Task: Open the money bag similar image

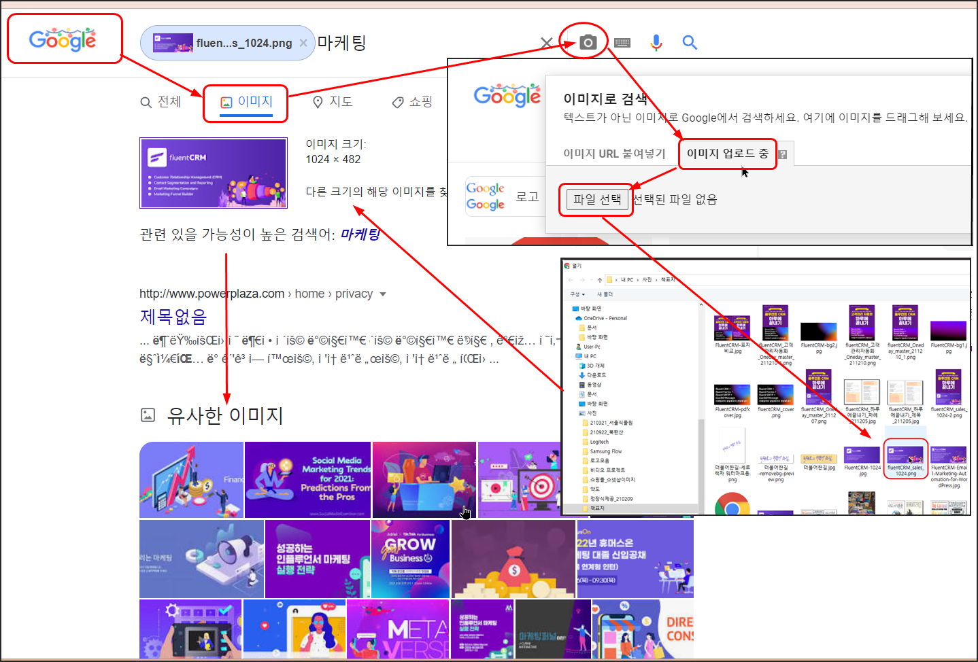Action: click(x=513, y=559)
